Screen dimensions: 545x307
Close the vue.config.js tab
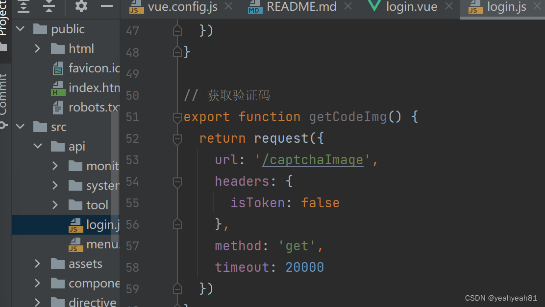228,6
